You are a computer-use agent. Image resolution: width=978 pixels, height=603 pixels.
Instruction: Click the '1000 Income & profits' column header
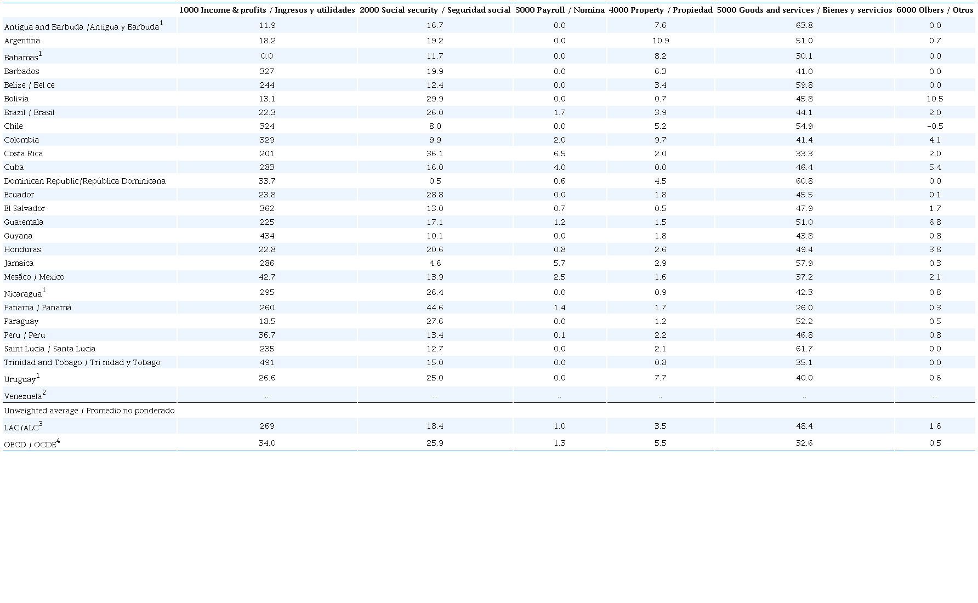tap(267, 10)
